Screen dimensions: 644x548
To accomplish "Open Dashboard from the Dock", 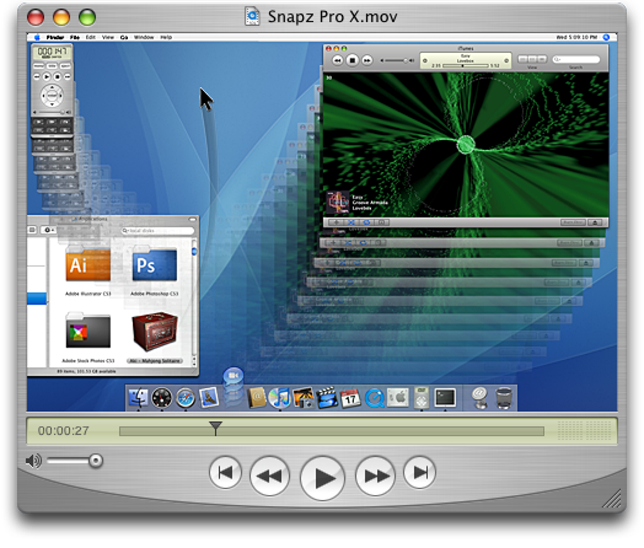I will pos(162,398).
